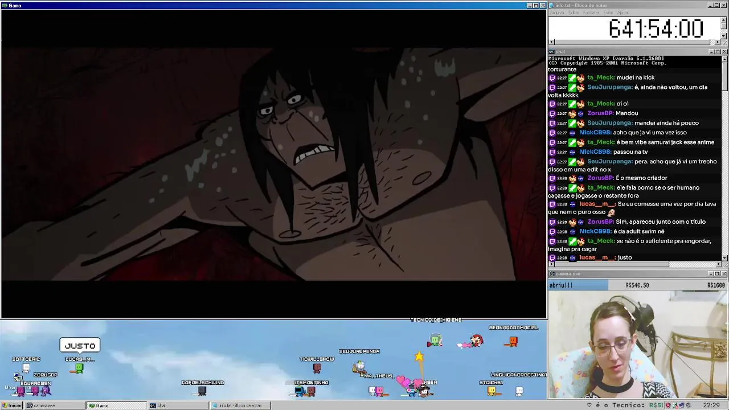Close the camera.exe window

pyautogui.click(x=724, y=274)
